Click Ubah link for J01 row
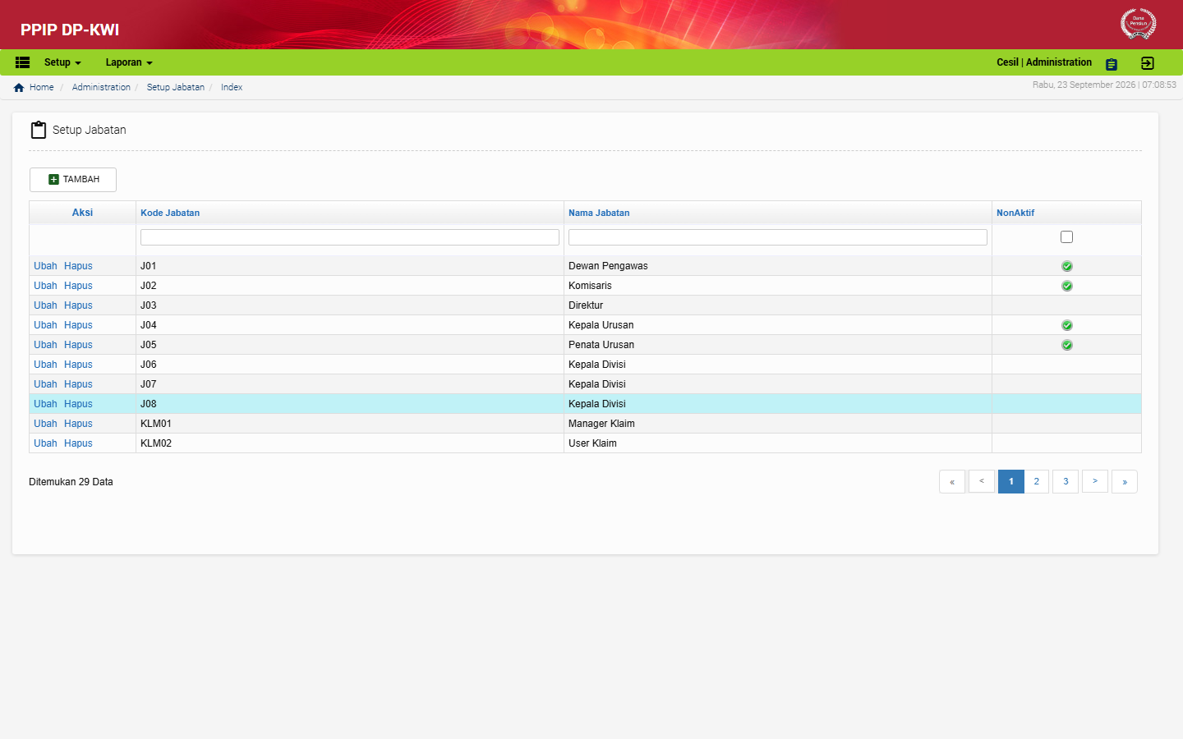1183x739 pixels. click(45, 266)
